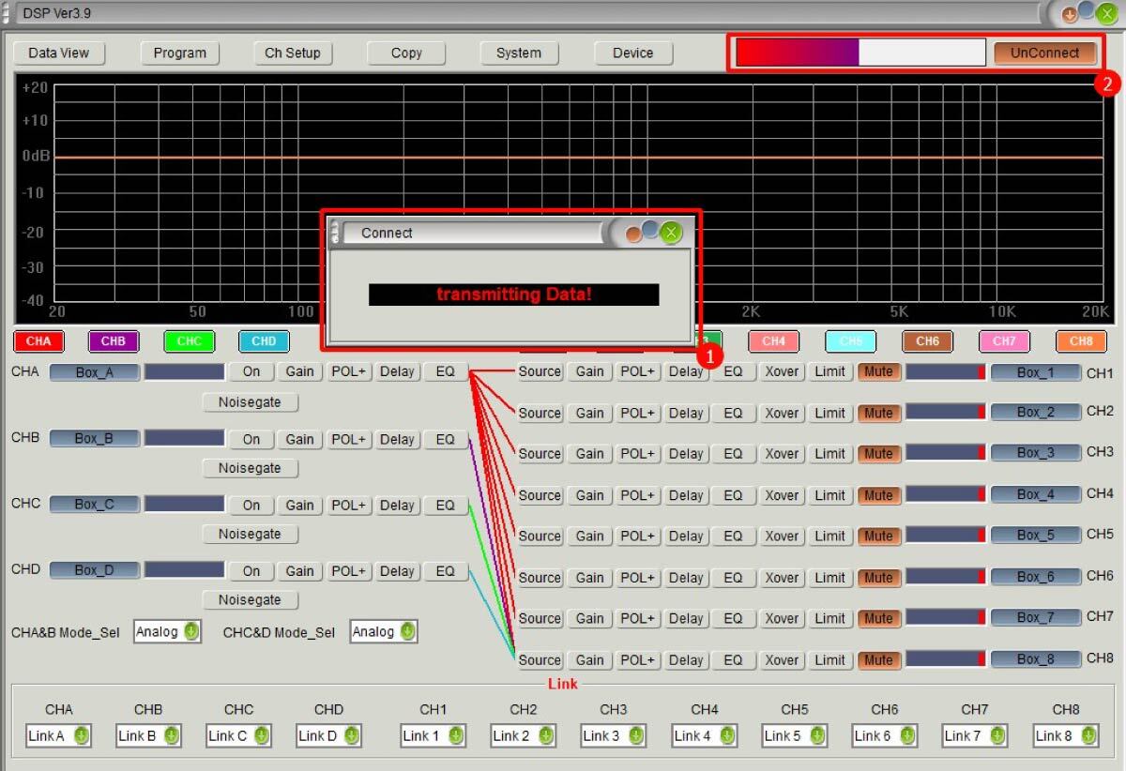Click the red CHA channel indicator
Screen dimensions: 1126x771
[38, 341]
